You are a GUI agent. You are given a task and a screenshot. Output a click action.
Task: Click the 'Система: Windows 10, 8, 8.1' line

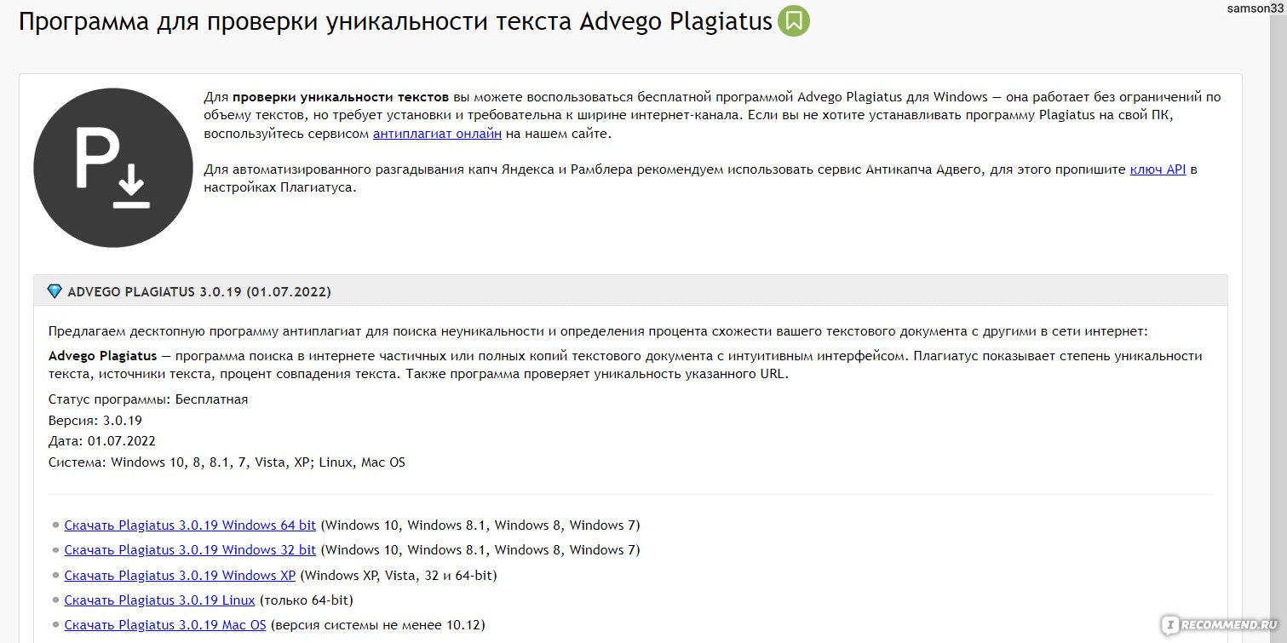tap(227, 462)
